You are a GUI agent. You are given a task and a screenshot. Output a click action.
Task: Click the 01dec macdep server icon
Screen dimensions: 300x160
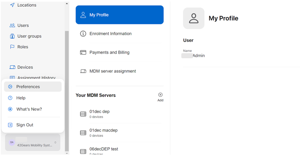(x=83, y=133)
